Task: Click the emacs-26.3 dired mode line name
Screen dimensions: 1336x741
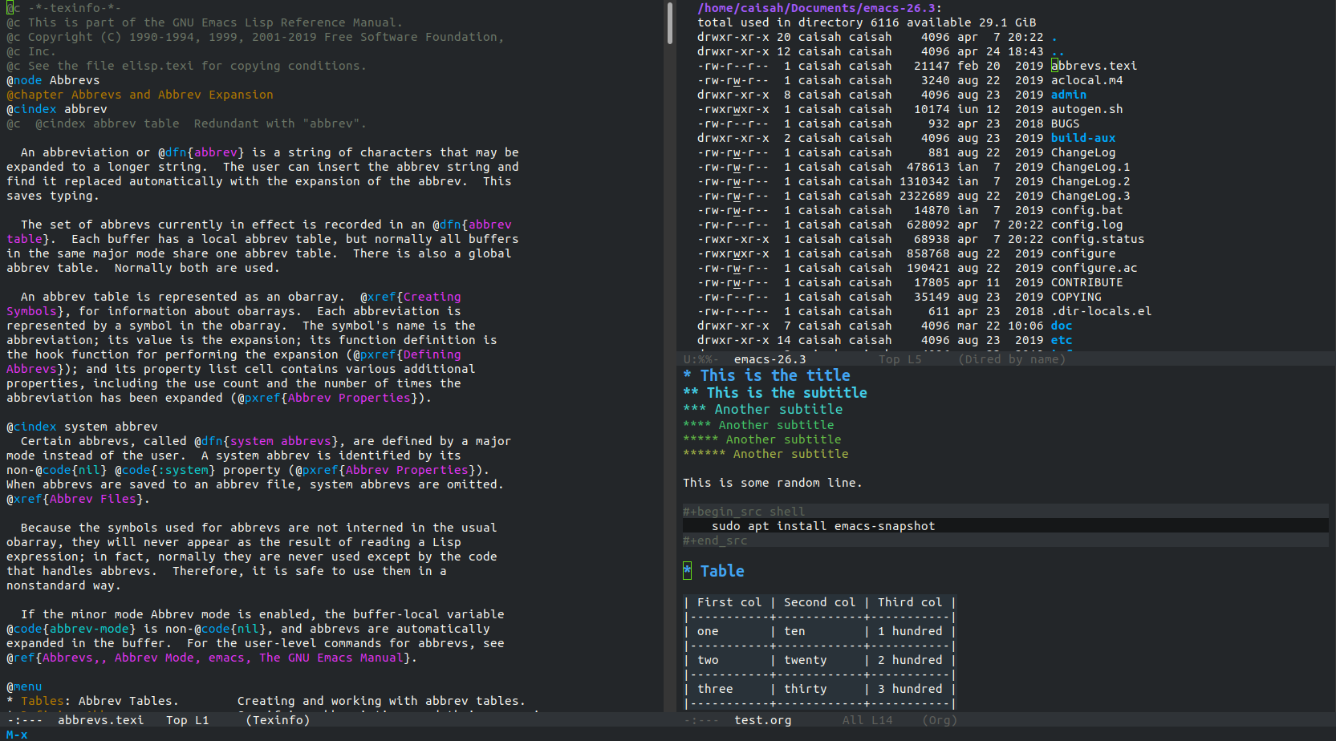Action: point(770,359)
